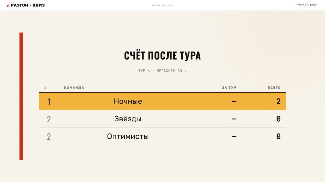Click the КОМАНДА column header
Image resolution: width=325 pixels, height=182 pixels.
click(74, 88)
